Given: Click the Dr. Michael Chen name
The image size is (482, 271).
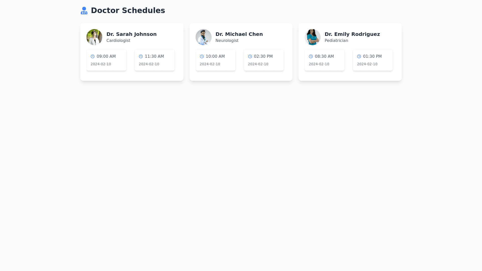Looking at the screenshot, I should click(239, 34).
